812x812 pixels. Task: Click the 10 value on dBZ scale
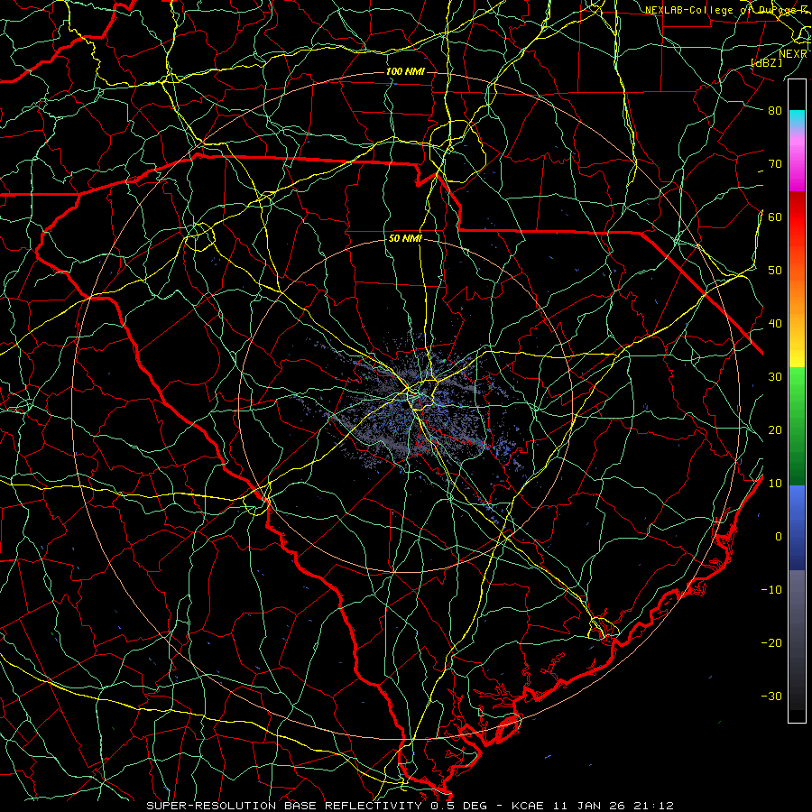coord(775,484)
